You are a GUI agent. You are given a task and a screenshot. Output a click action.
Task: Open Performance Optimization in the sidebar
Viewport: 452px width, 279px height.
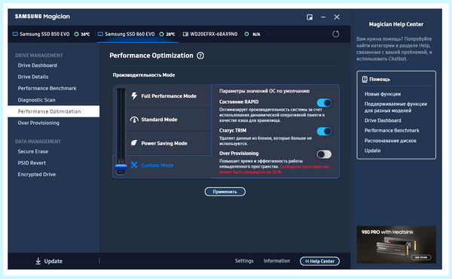[53, 111]
